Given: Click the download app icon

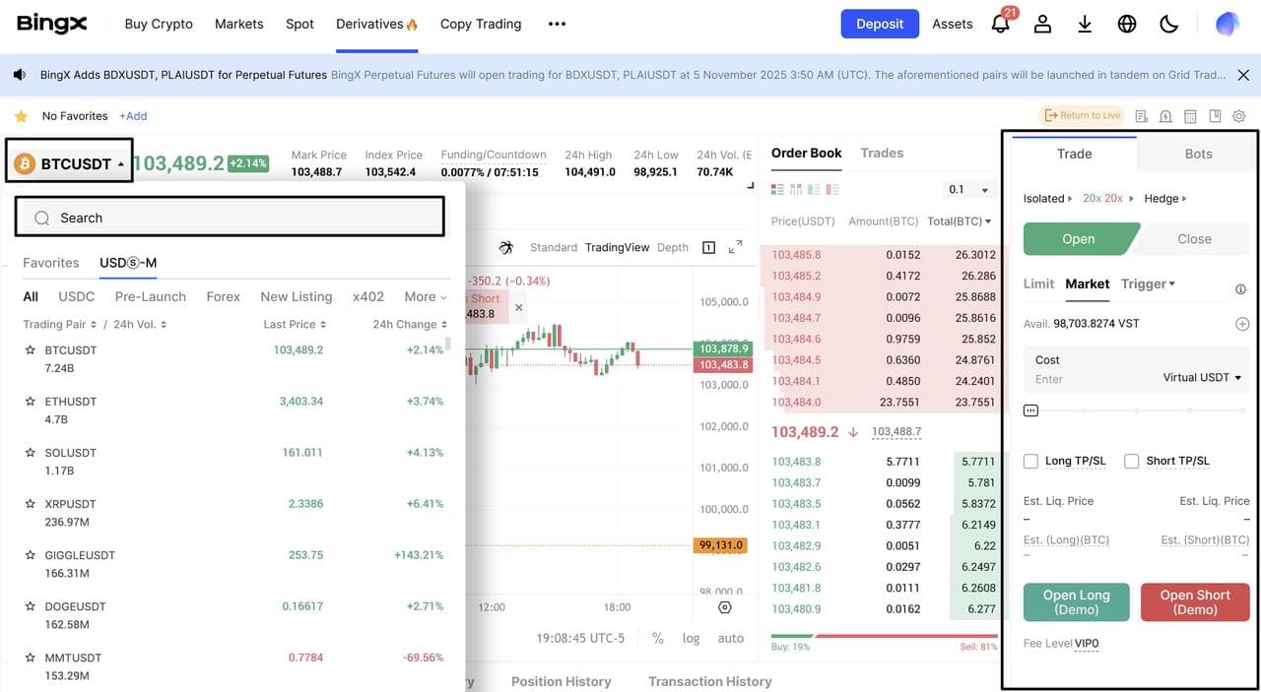Looking at the screenshot, I should 1085,25.
